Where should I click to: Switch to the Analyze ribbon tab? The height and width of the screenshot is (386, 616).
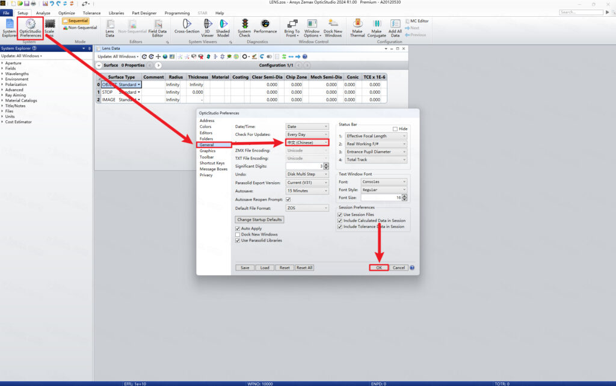tap(43, 13)
